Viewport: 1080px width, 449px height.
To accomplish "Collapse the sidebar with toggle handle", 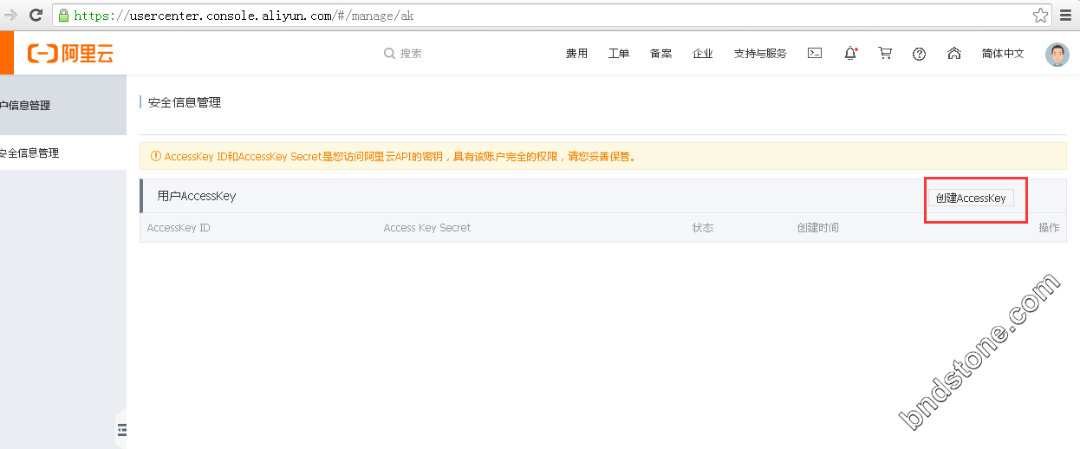I will pos(120,428).
